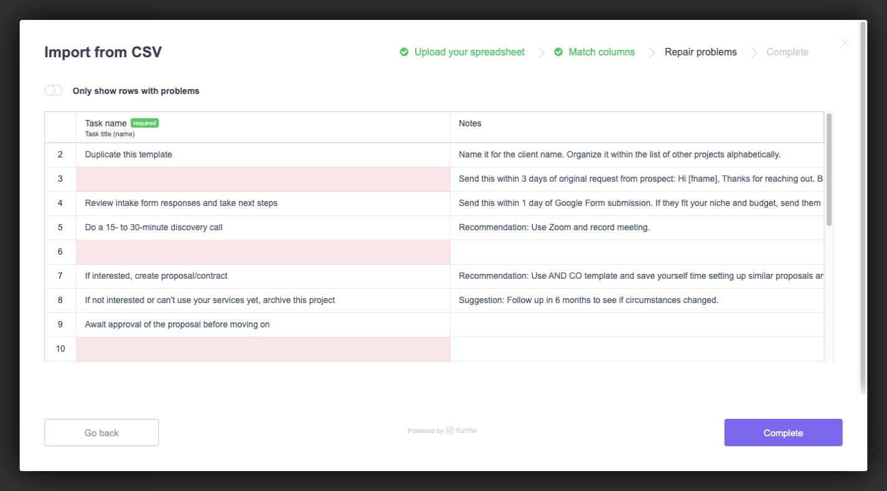Select empty Task name cell in row 10
887x491 pixels.
[x=263, y=349]
